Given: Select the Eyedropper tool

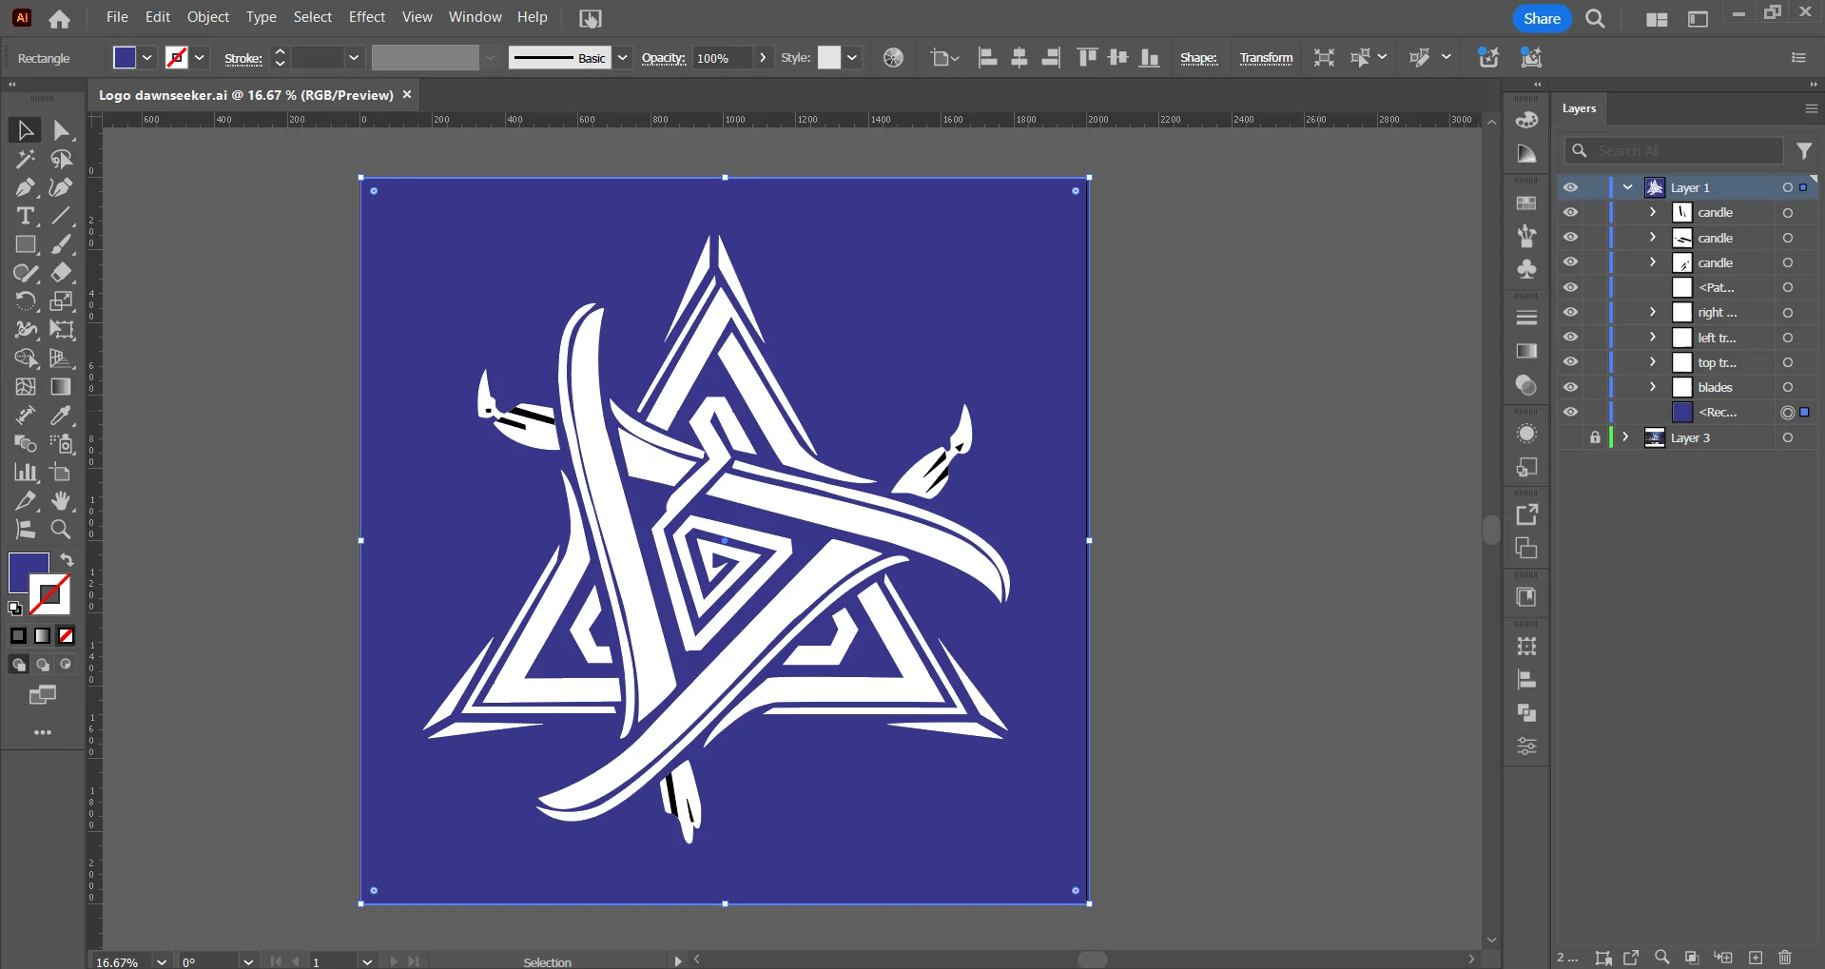Looking at the screenshot, I should point(62,416).
